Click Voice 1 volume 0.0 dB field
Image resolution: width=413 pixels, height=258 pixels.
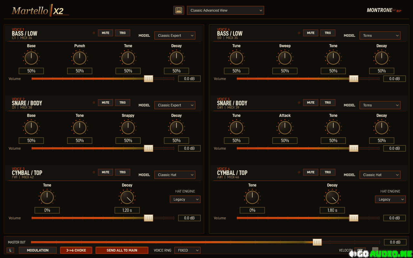189,79
